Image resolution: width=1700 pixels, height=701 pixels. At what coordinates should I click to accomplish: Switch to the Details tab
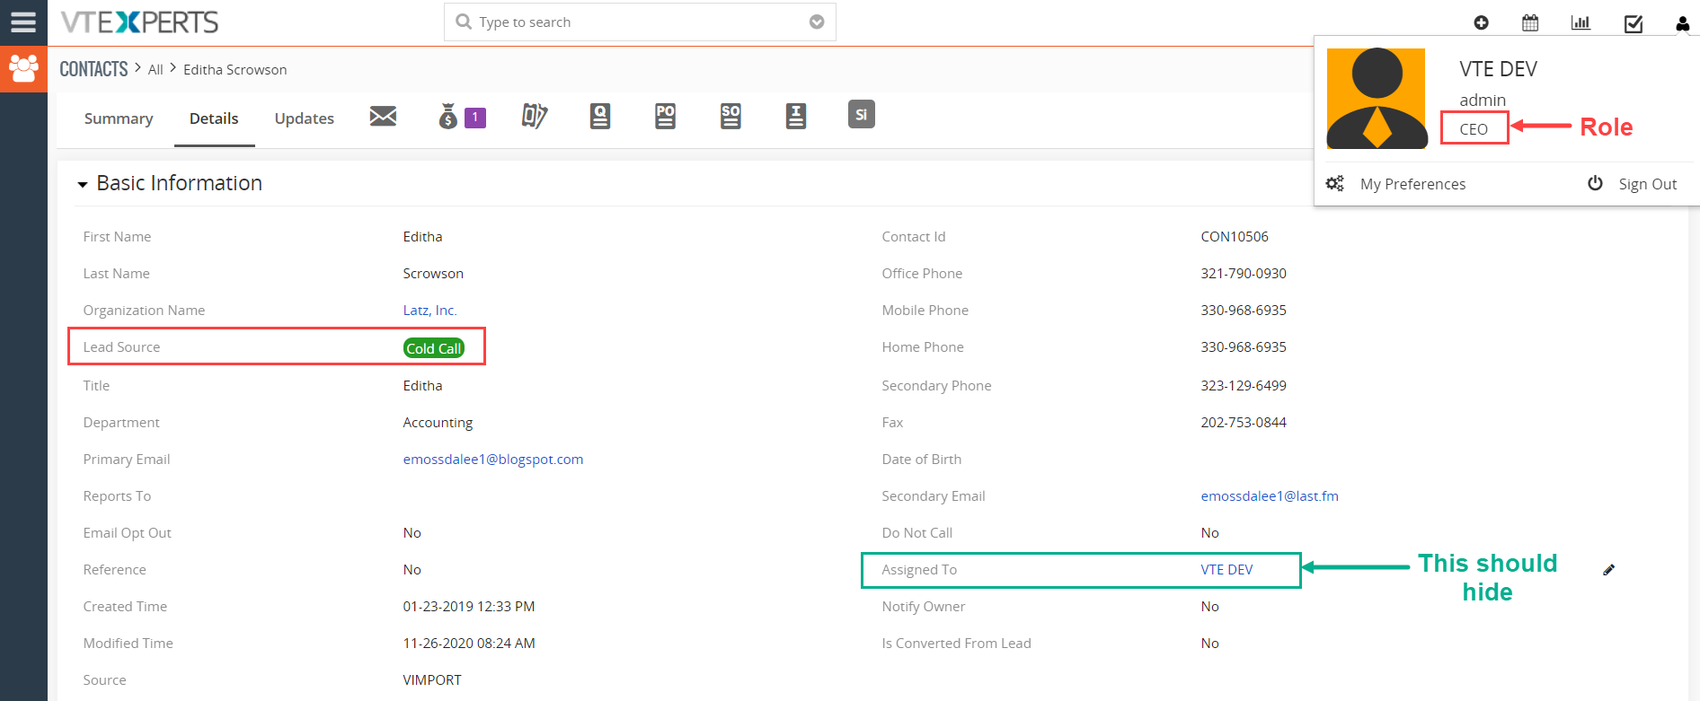click(214, 118)
